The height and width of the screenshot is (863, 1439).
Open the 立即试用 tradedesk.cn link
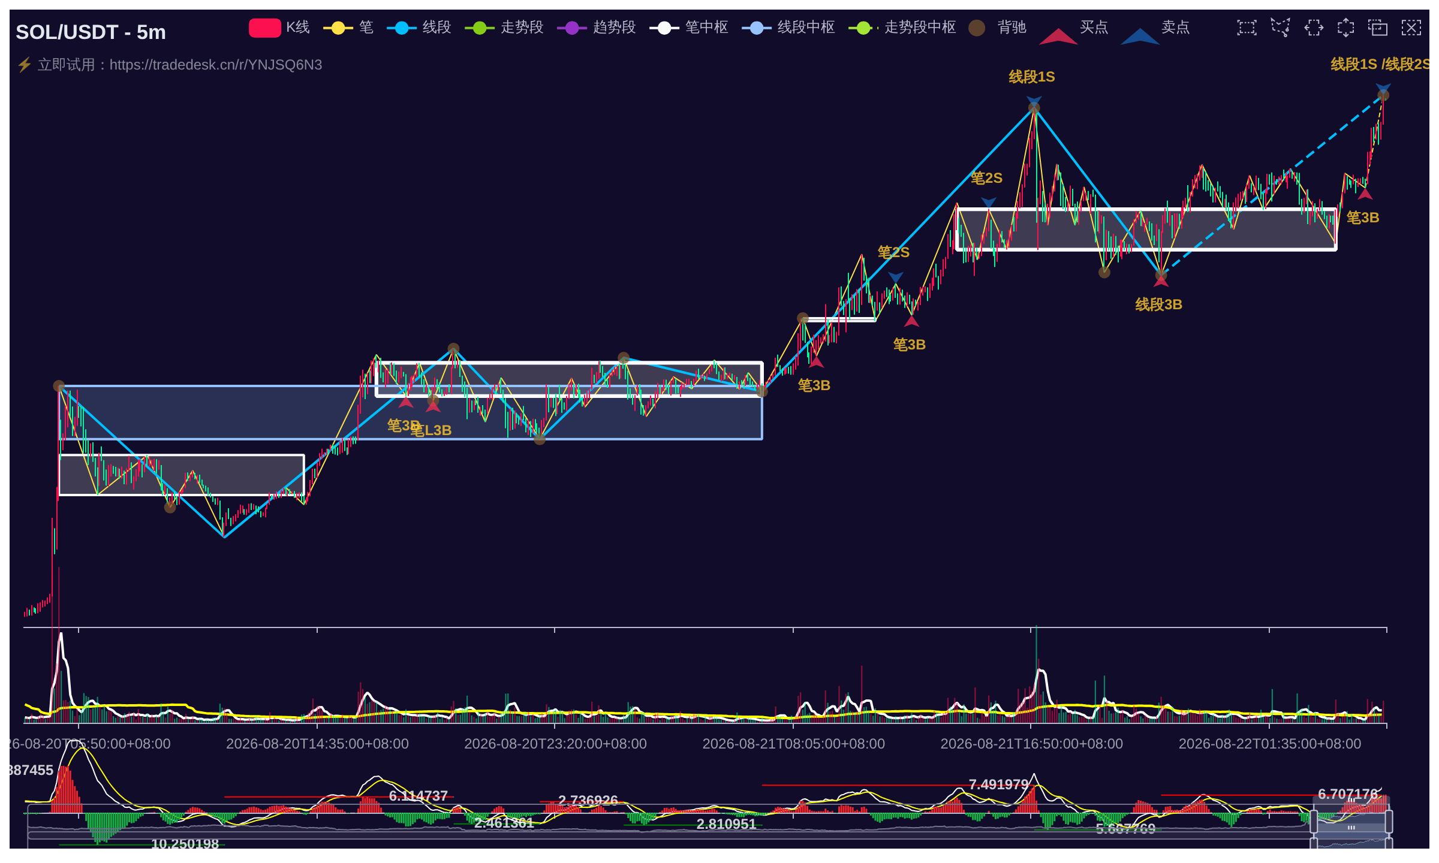[x=170, y=65]
